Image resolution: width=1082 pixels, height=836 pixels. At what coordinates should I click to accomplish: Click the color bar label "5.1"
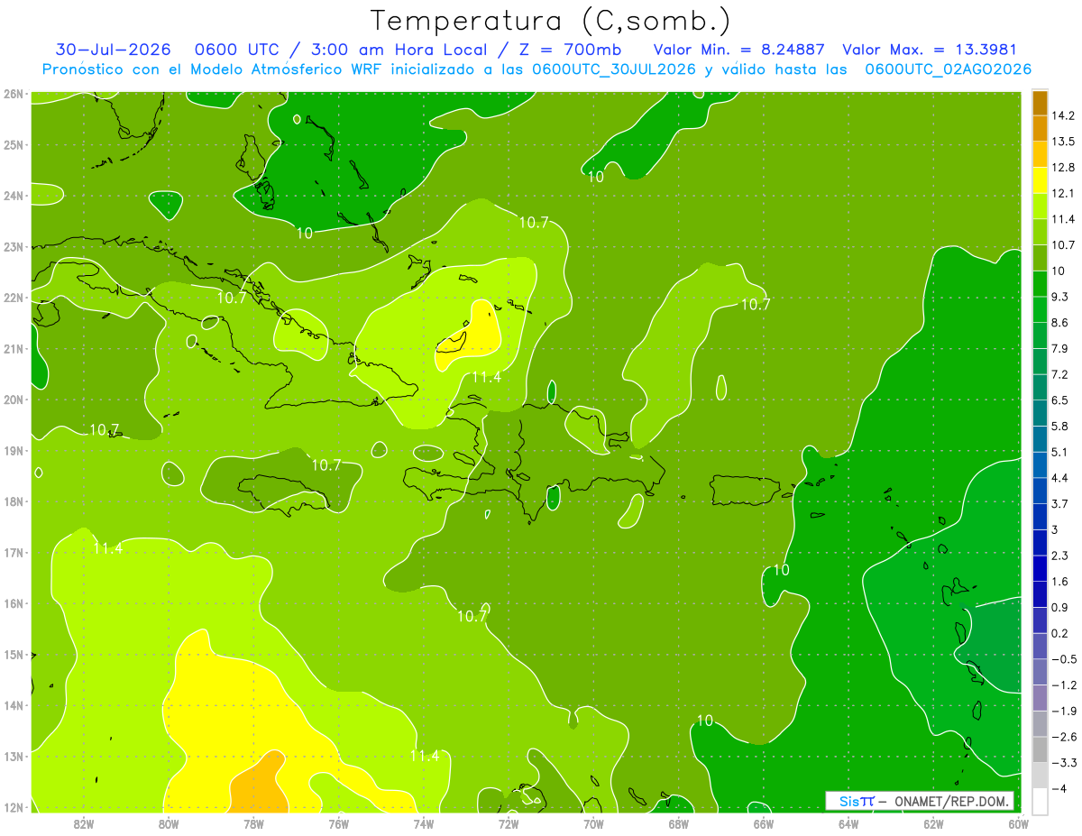(x=1060, y=452)
